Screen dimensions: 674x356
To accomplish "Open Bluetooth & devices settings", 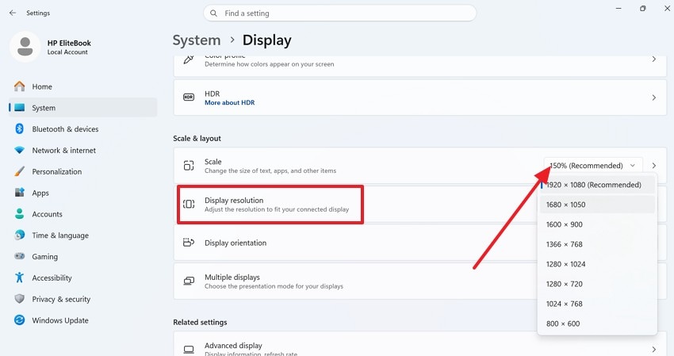I will [x=83, y=129].
